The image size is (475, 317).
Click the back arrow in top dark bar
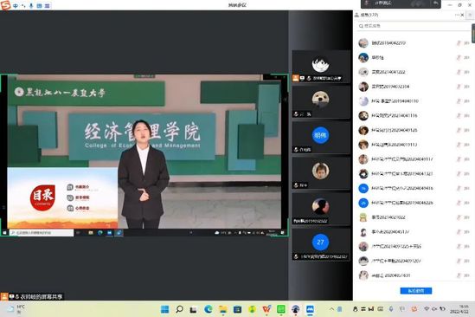pyautogui.click(x=435, y=3)
